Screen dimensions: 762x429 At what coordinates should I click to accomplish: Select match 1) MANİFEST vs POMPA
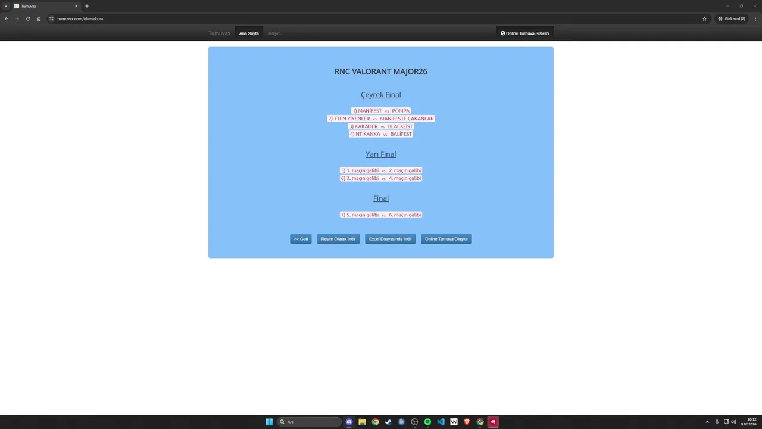click(x=381, y=111)
